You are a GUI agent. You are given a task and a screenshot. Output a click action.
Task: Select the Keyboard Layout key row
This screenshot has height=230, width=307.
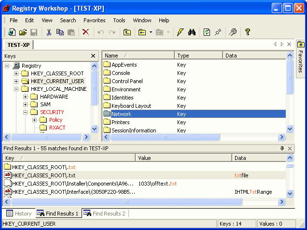tap(194, 106)
